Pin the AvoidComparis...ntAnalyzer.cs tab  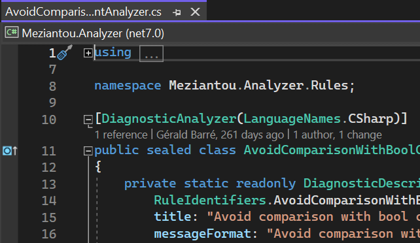177,12
